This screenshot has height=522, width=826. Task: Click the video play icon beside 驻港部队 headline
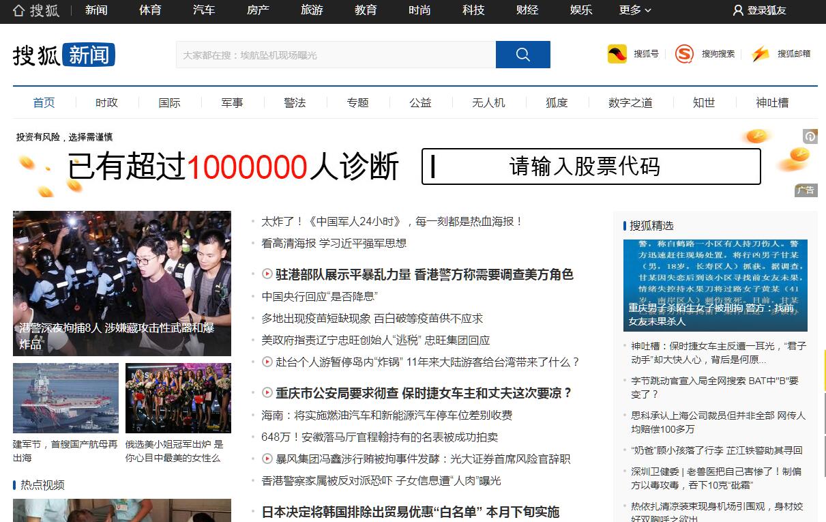coord(267,274)
